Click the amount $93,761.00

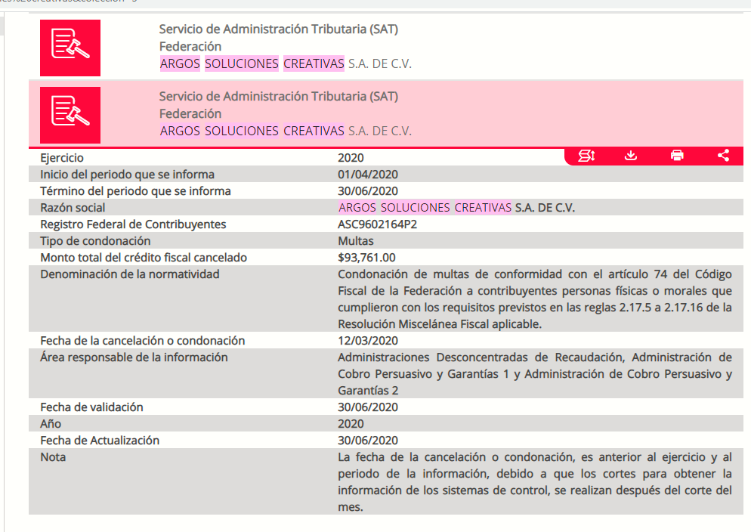point(366,258)
